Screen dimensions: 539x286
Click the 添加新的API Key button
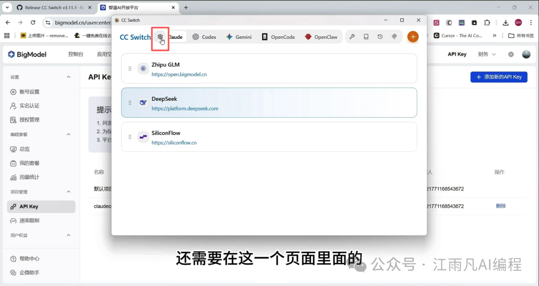pyautogui.click(x=499, y=77)
